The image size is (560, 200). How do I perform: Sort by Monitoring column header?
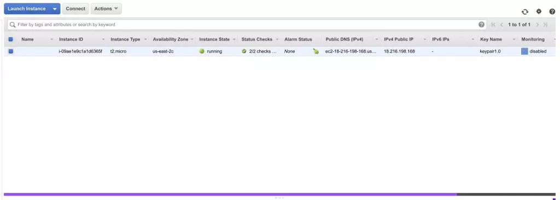(x=533, y=39)
